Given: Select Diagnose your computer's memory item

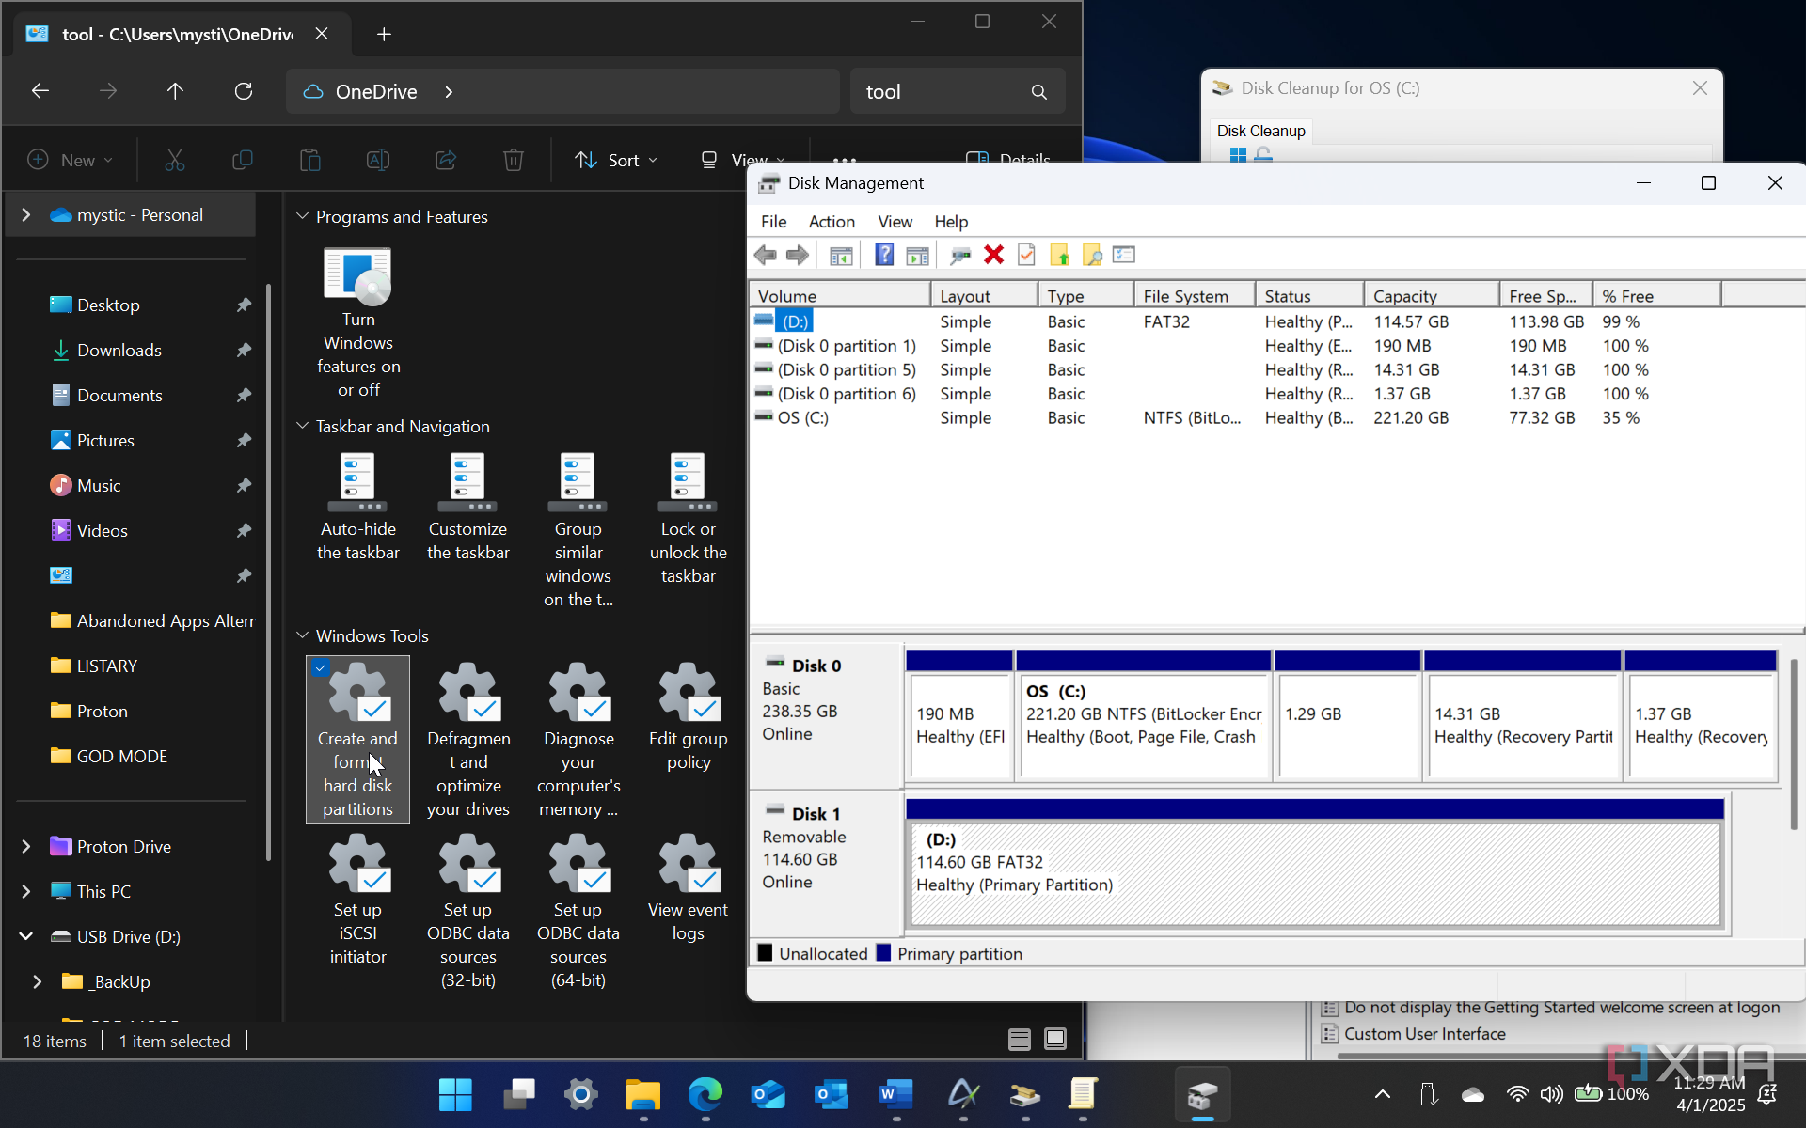Looking at the screenshot, I should [578, 740].
